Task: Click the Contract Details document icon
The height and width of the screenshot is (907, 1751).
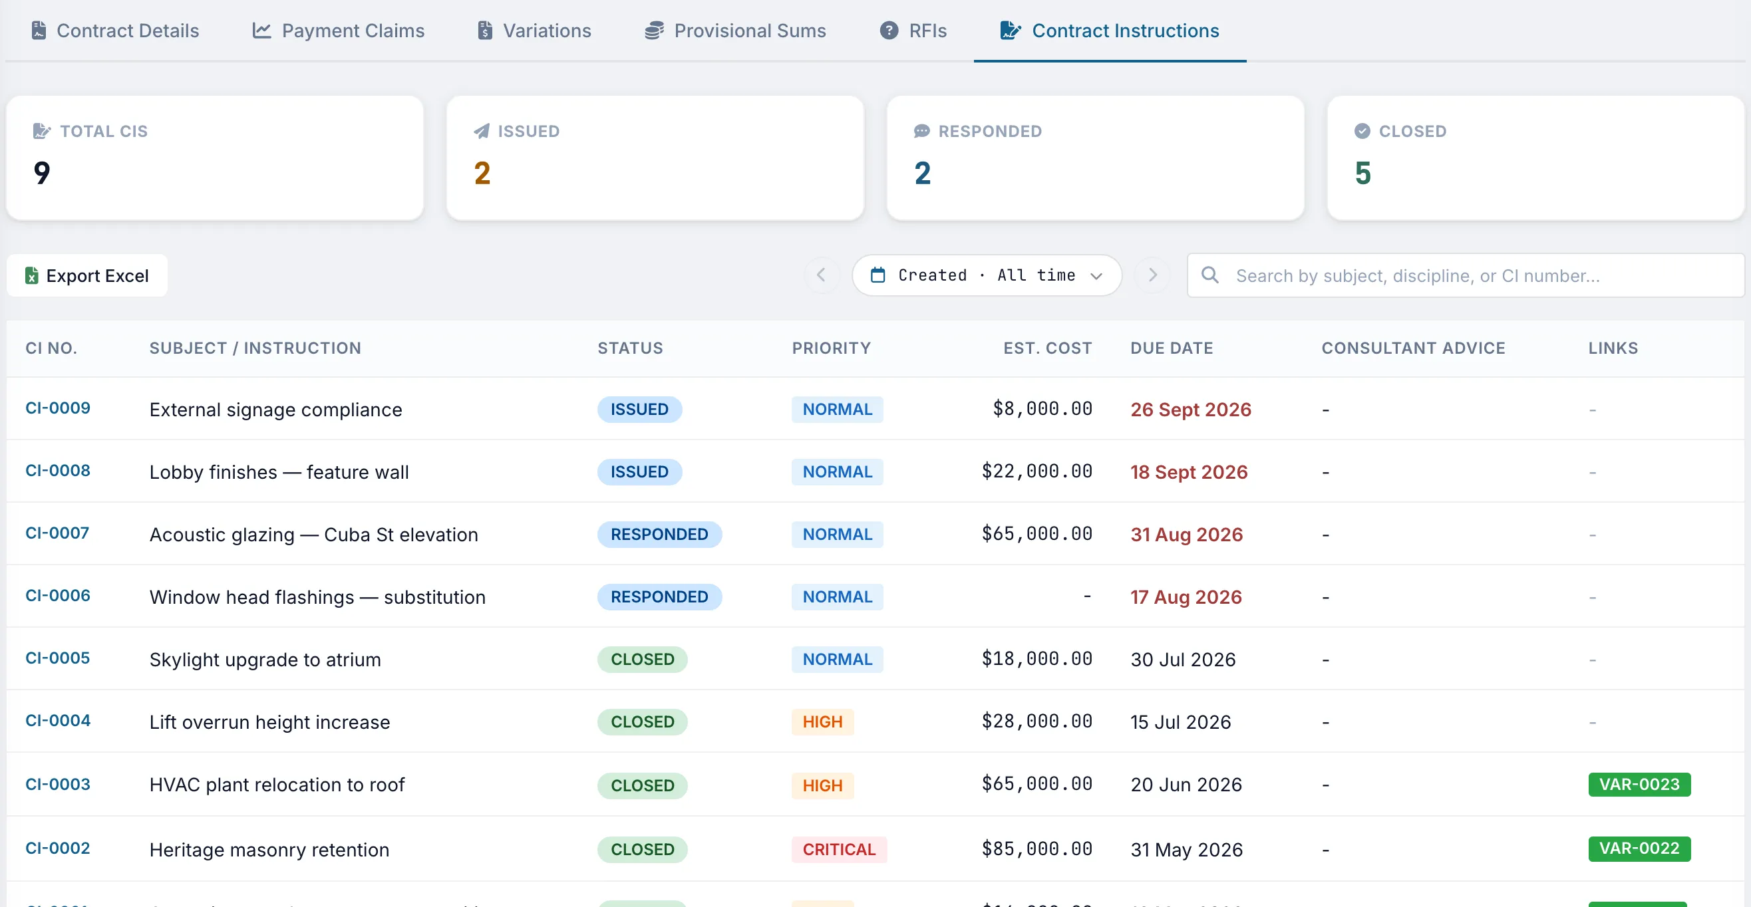Action: [39, 31]
